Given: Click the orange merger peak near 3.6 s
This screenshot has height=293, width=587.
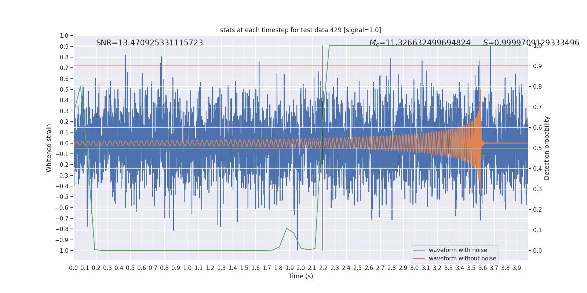Looking at the screenshot, I should pyautogui.click(x=480, y=90).
